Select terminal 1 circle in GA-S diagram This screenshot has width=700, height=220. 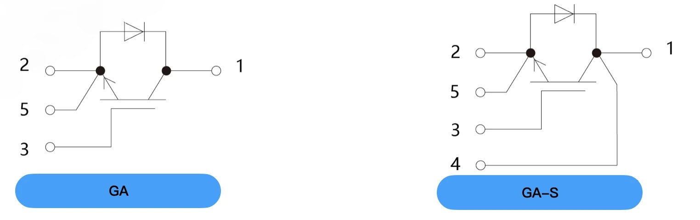[646, 53]
